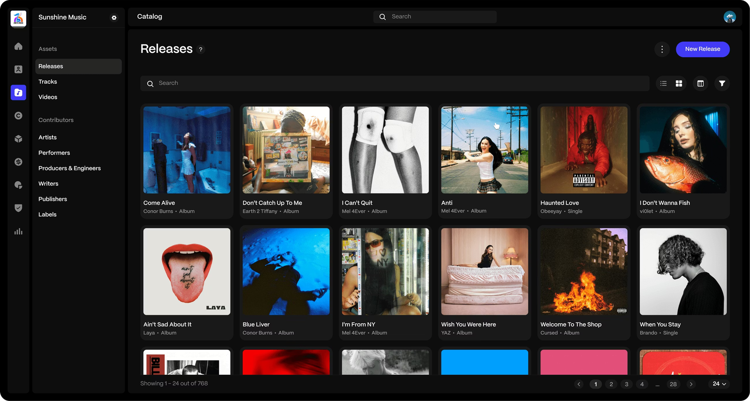The height and width of the screenshot is (401, 750).
Task: Click the Releases search field
Action: click(394, 83)
